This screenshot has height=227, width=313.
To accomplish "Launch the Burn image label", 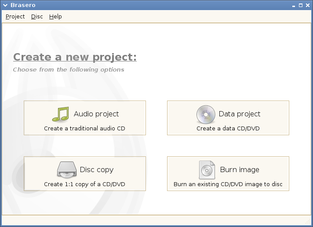I will [x=240, y=170].
